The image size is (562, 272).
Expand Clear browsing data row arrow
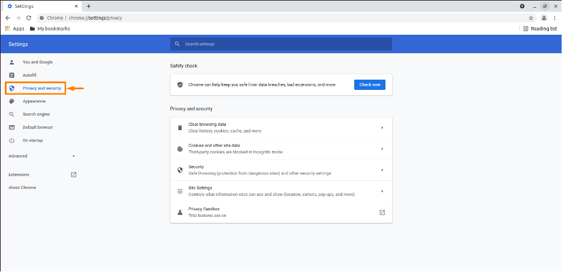coord(382,128)
